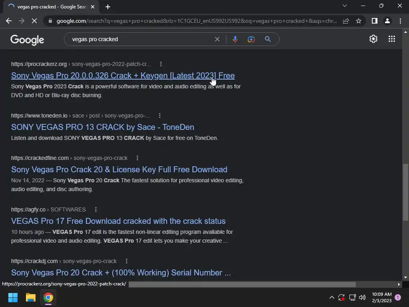Click the sync status tray icon

pos(341,297)
